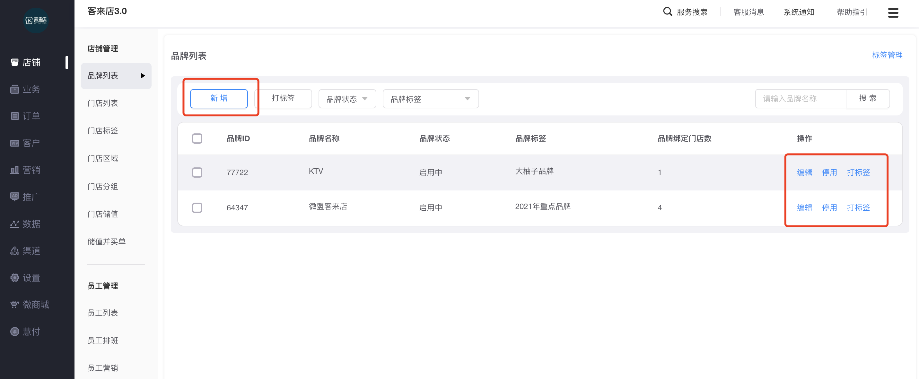This screenshot has height=379, width=919.
Task: Click 编辑 for 微盟客来店 brand
Action: click(804, 208)
